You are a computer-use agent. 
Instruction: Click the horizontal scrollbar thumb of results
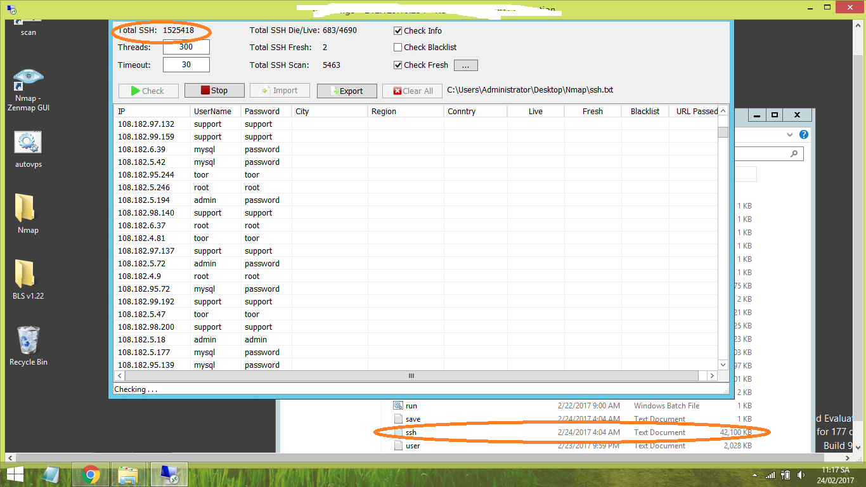[x=411, y=376]
